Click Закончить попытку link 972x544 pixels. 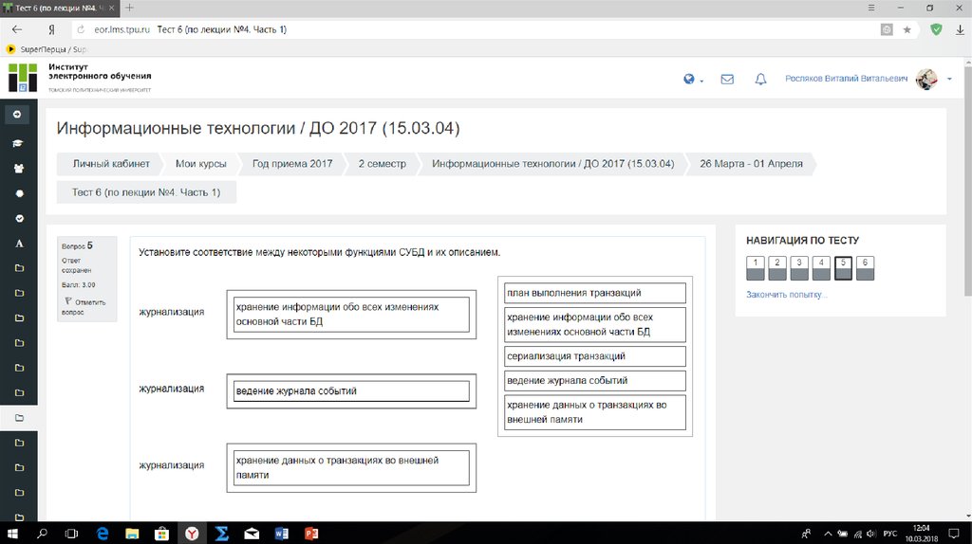[786, 295]
